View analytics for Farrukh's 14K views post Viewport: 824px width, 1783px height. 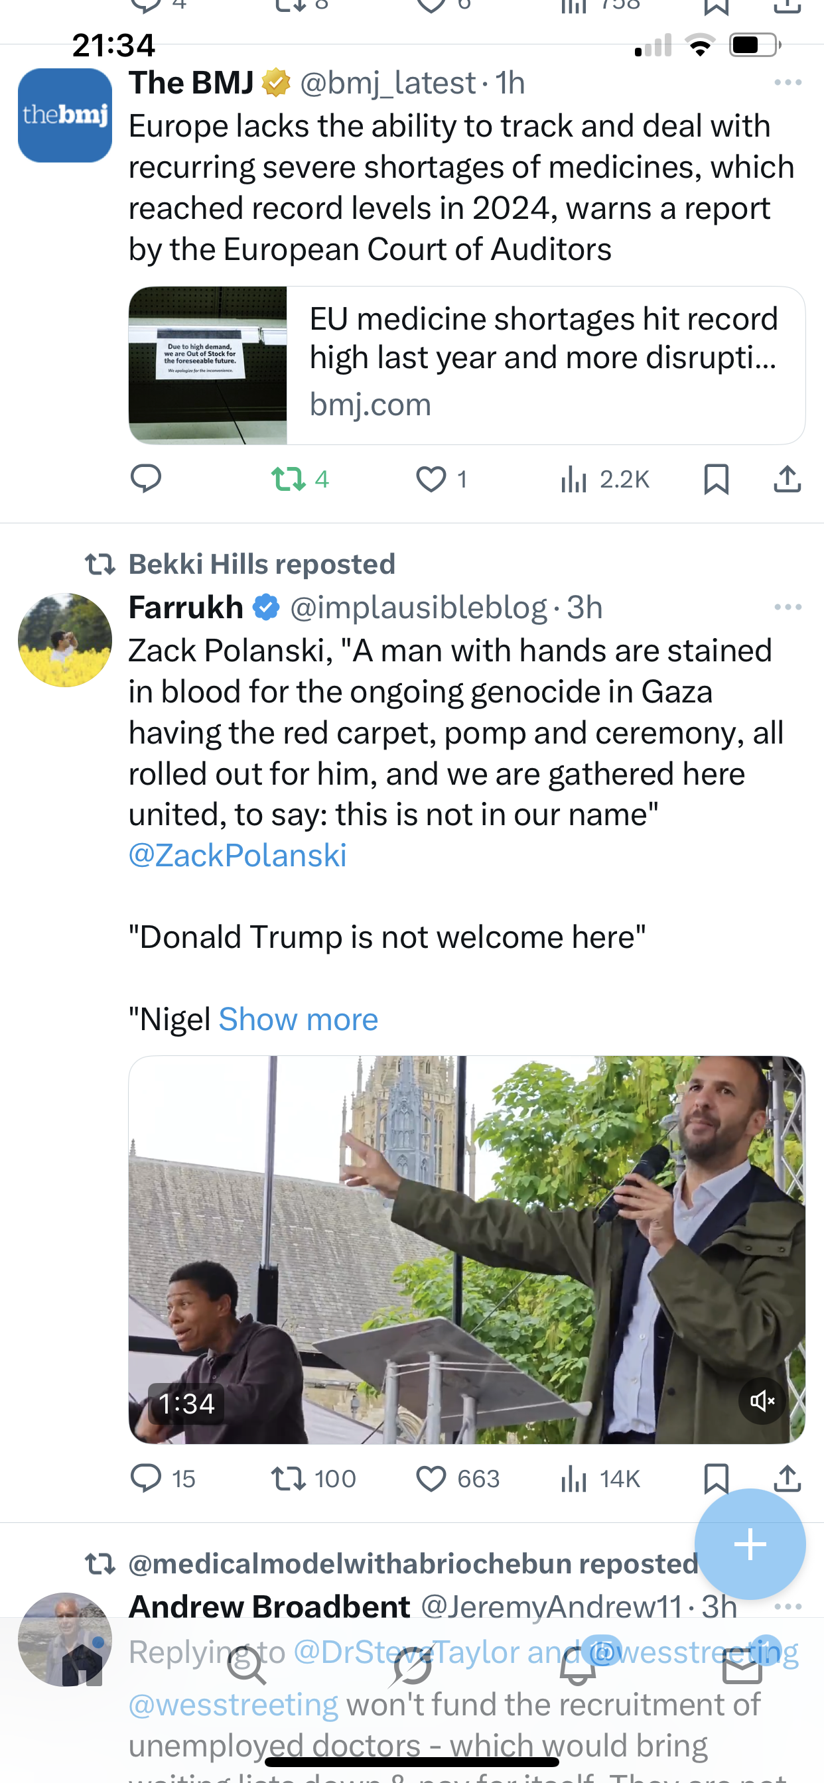tap(574, 1479)
